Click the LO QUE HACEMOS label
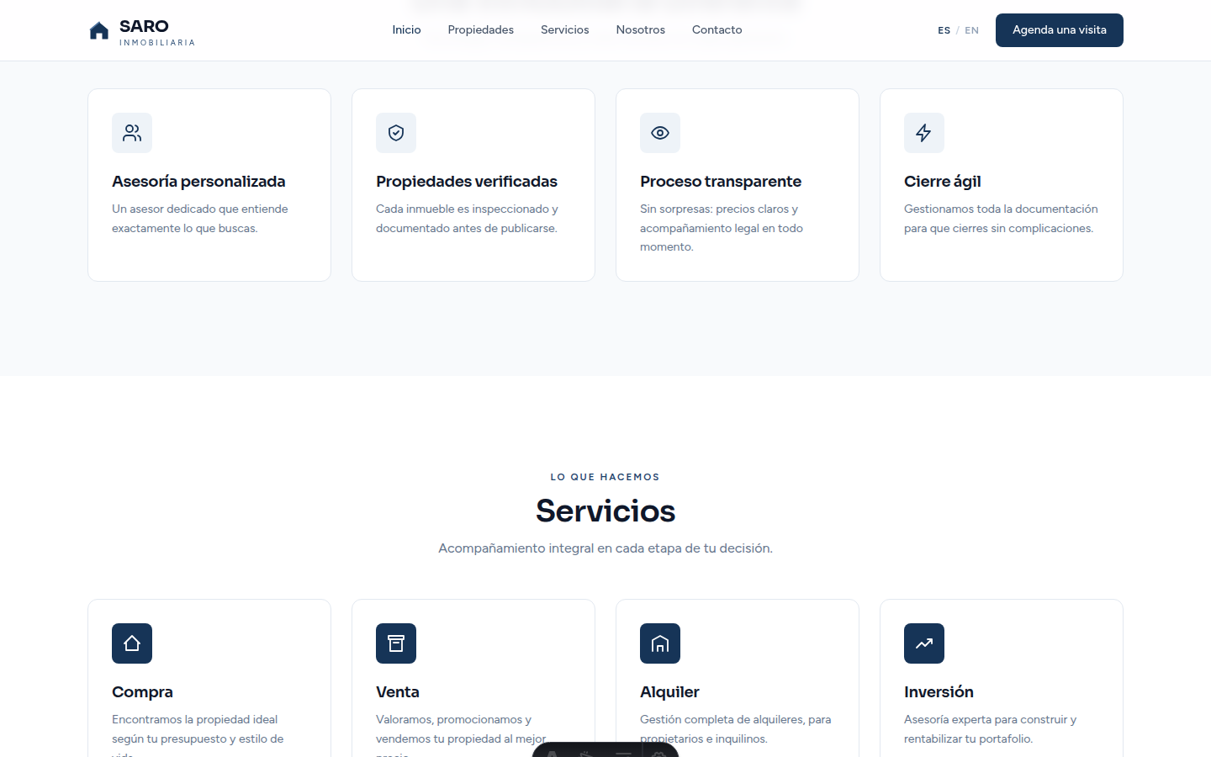The image size is (1211, 757). point(605,477)
